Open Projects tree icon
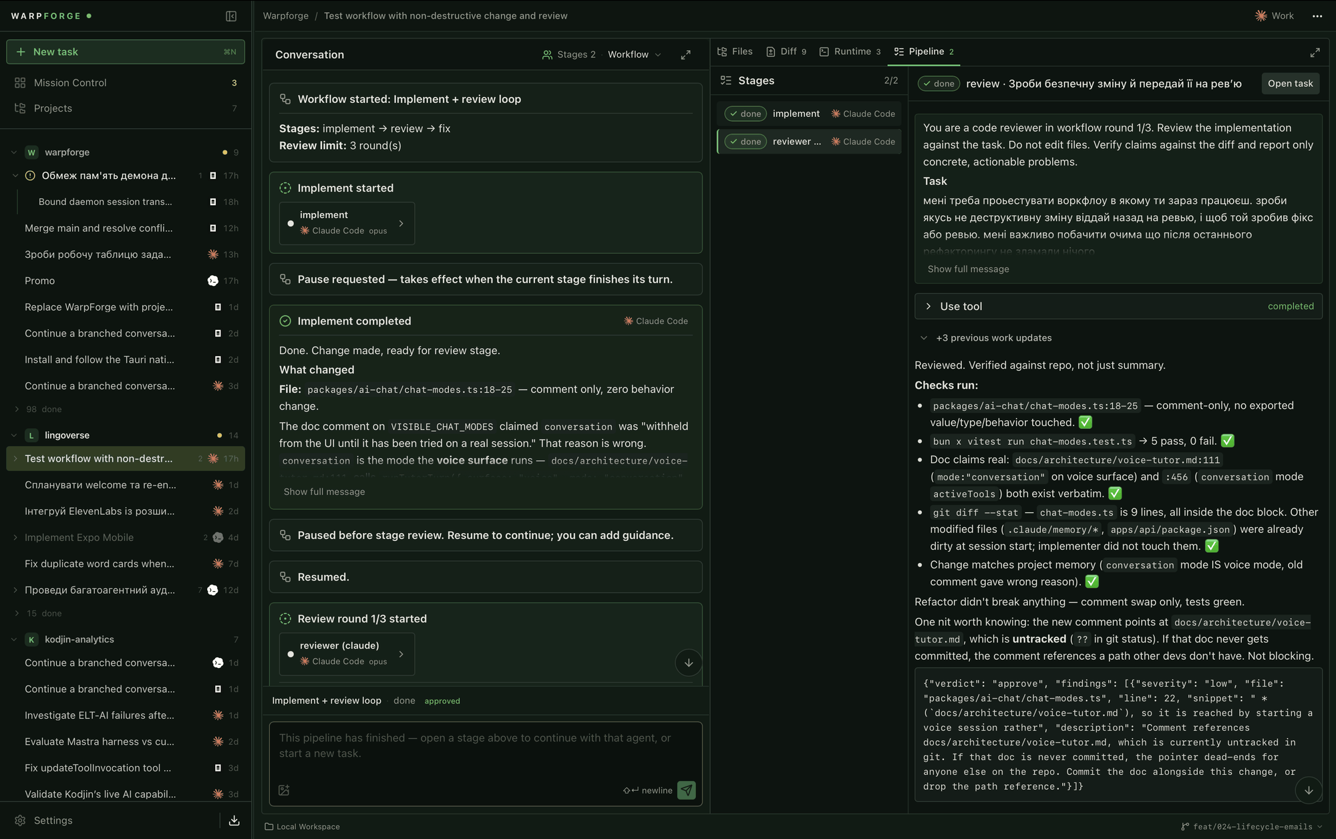The image size is (1336, 839). (x=20, y=108)
